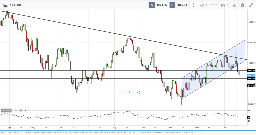Move the RSI panel up
The width and height of the screenshot is (256, 135).
click(16, 110)
